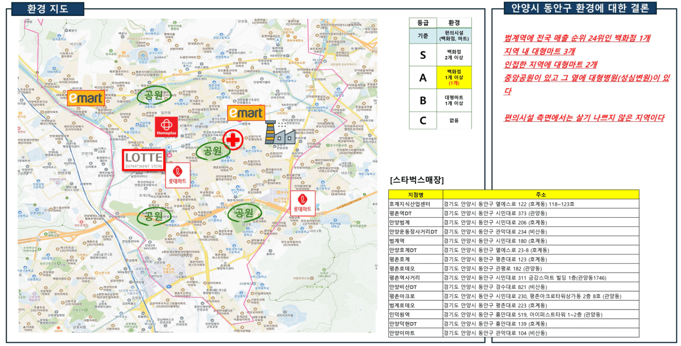Click the emart logo beside the factory icon

click(x=246, y=113)
